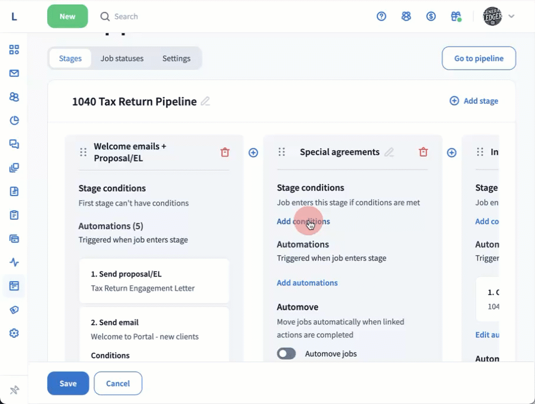Click the Save button

(68, 383)
